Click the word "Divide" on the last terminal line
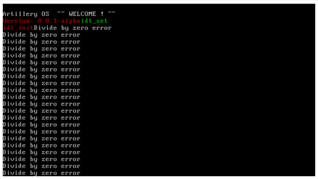318x179 pixels. [x=14, y=173]
